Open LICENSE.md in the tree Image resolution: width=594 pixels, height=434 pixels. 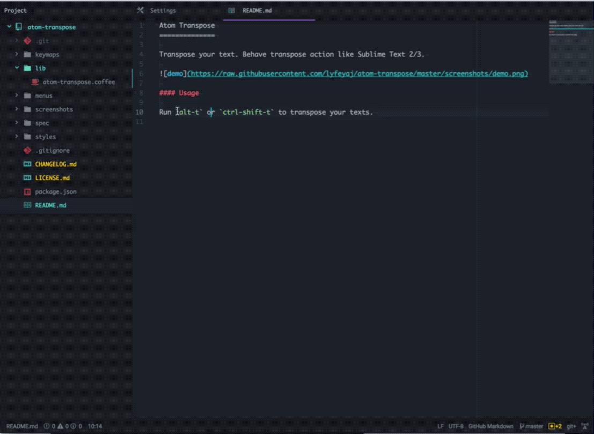[x=52, y=177]
